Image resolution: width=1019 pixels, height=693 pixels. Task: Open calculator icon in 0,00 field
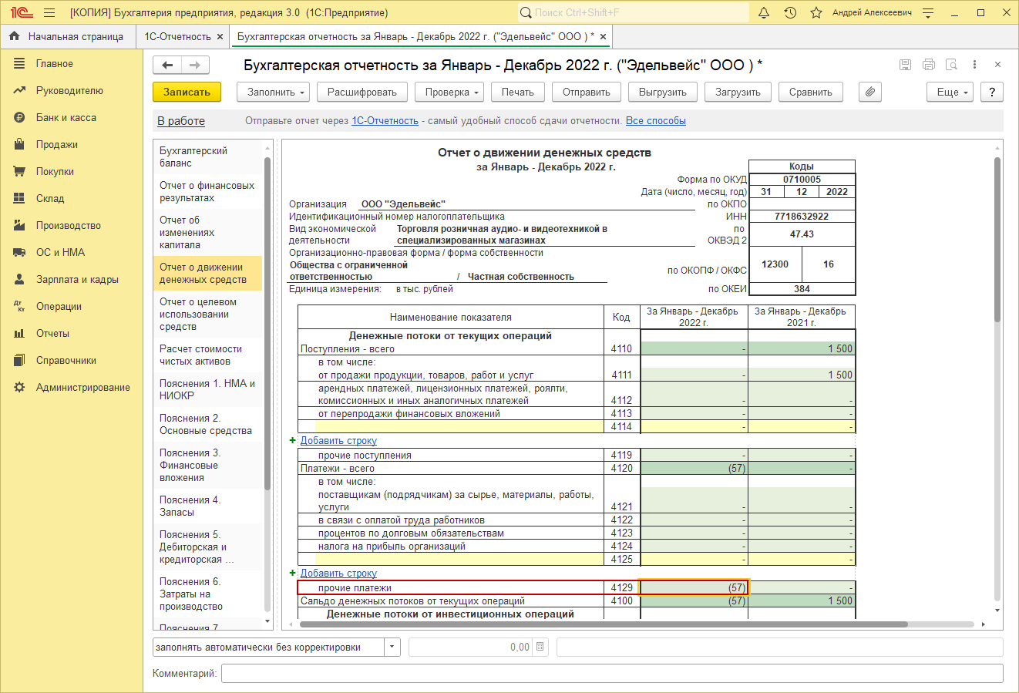click(x=540, y=647)
